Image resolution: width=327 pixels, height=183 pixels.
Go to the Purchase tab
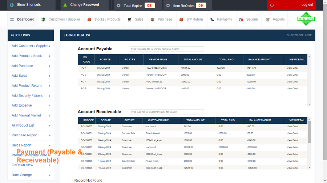(x=161, y=19)
